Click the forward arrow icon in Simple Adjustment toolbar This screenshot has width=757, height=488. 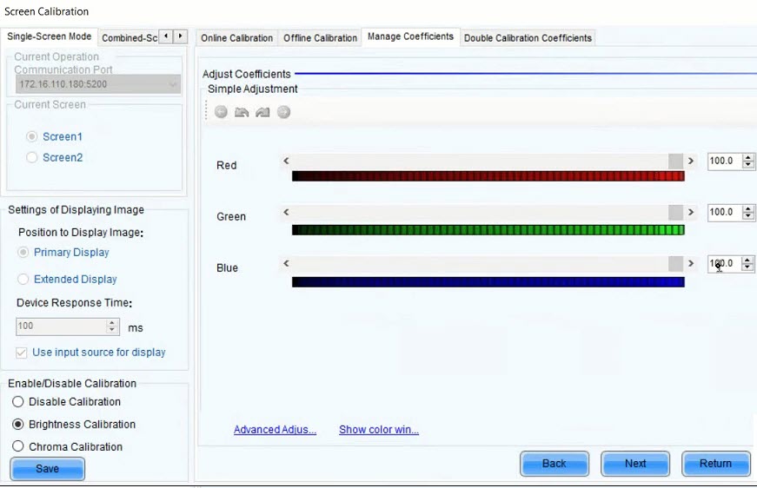[x=283, y=112]
